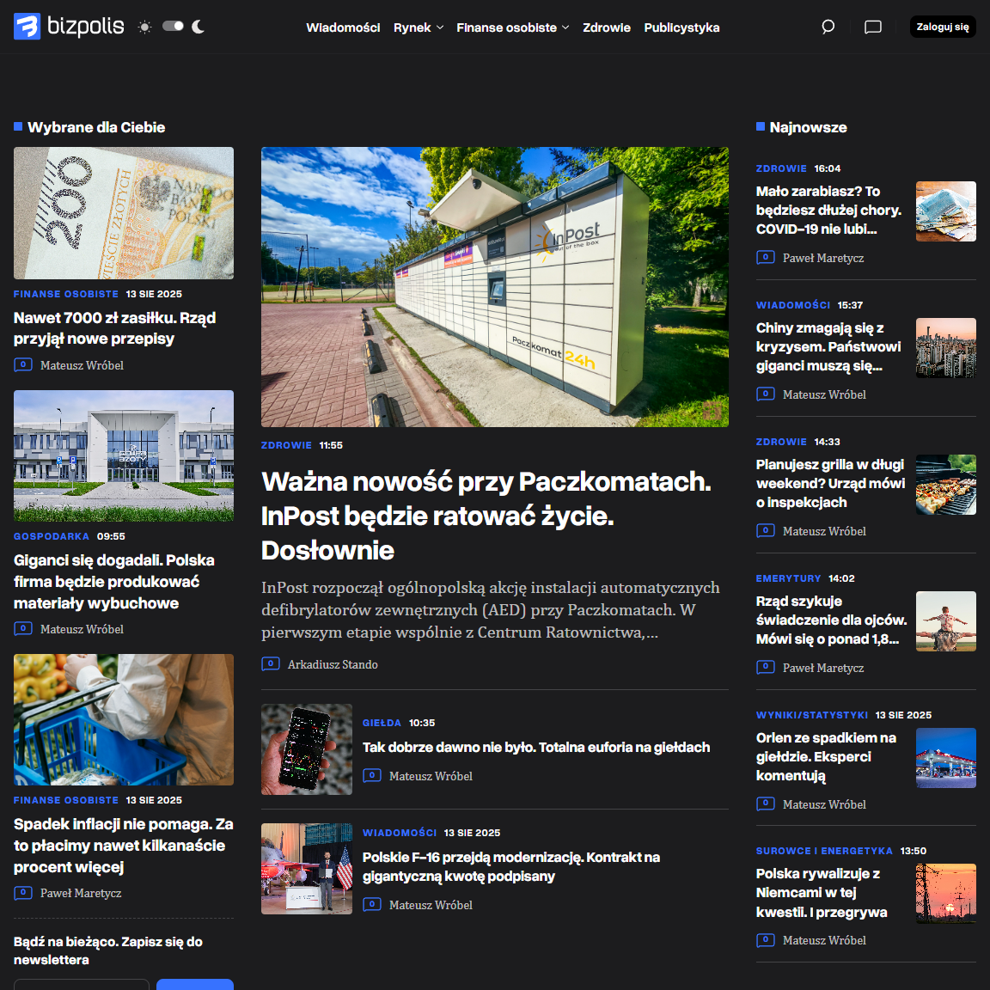This screenshot has width=990, height=990.
Task: Click comment count icon under InPost article
Action: [x=271, y=664]
